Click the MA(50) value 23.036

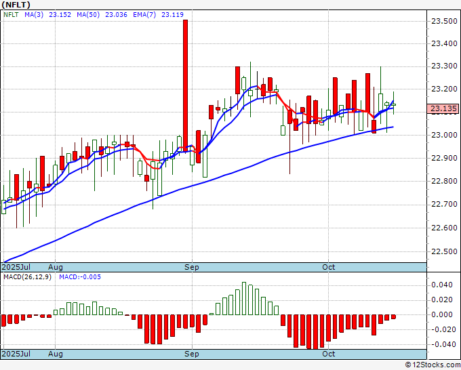116,15
